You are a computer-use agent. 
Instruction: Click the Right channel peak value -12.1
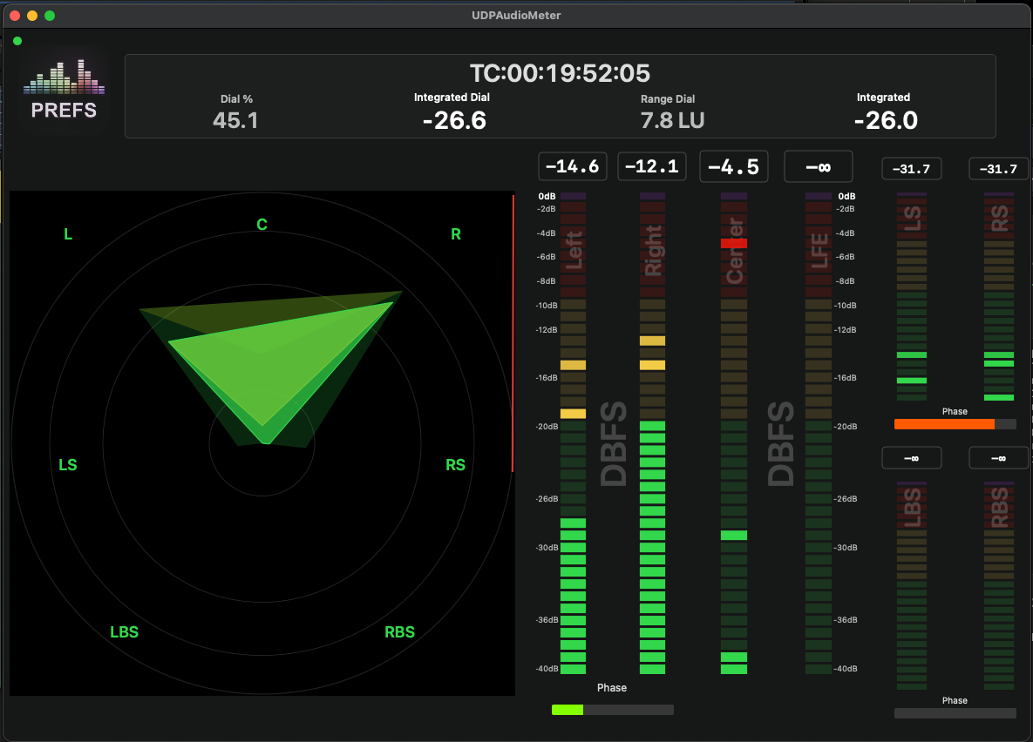pos(651,166)
